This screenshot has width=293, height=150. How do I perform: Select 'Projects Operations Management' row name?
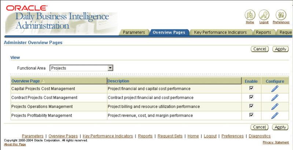42,107
